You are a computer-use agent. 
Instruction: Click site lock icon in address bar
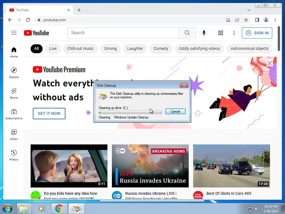(39, 20)
